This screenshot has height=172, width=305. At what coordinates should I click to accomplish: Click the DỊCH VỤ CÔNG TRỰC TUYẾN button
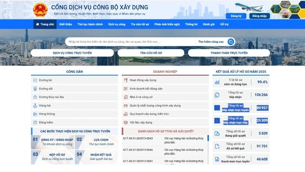point(72,53)
